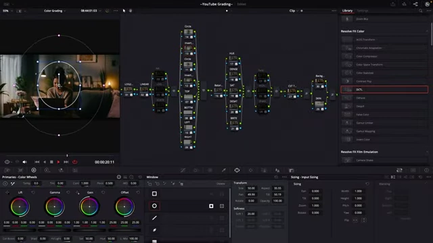Select the Contrast Pop effect
Image resolution: width=433 pixels, height=243 pixels.
[384, 81]
